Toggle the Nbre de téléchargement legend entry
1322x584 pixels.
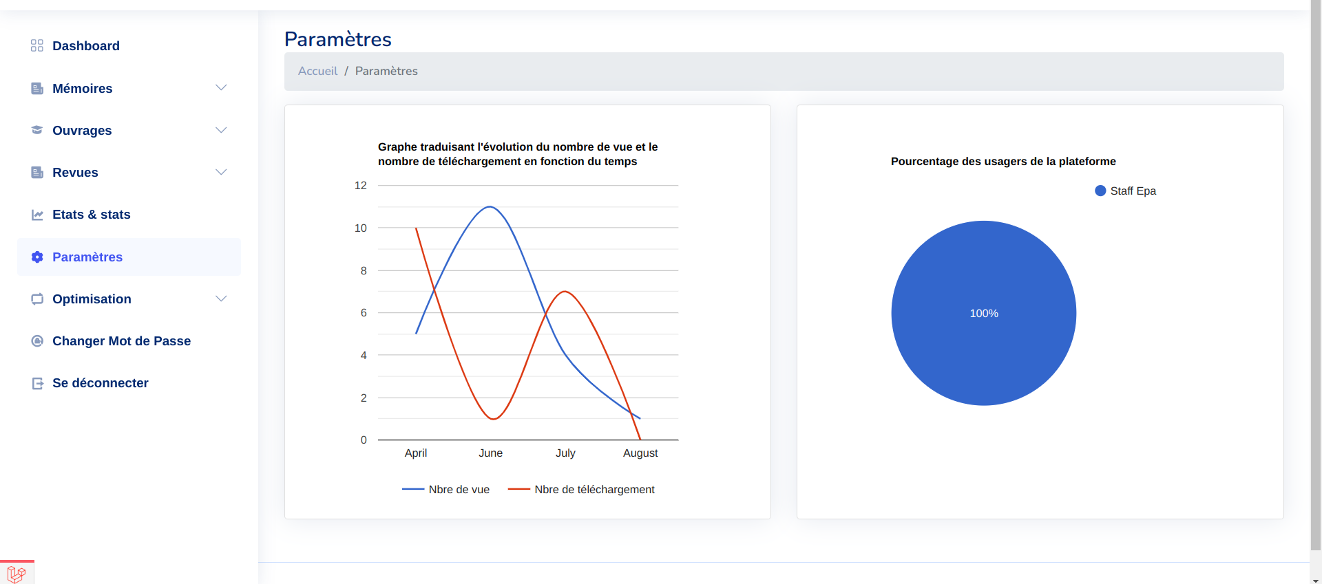click(581, 489)
